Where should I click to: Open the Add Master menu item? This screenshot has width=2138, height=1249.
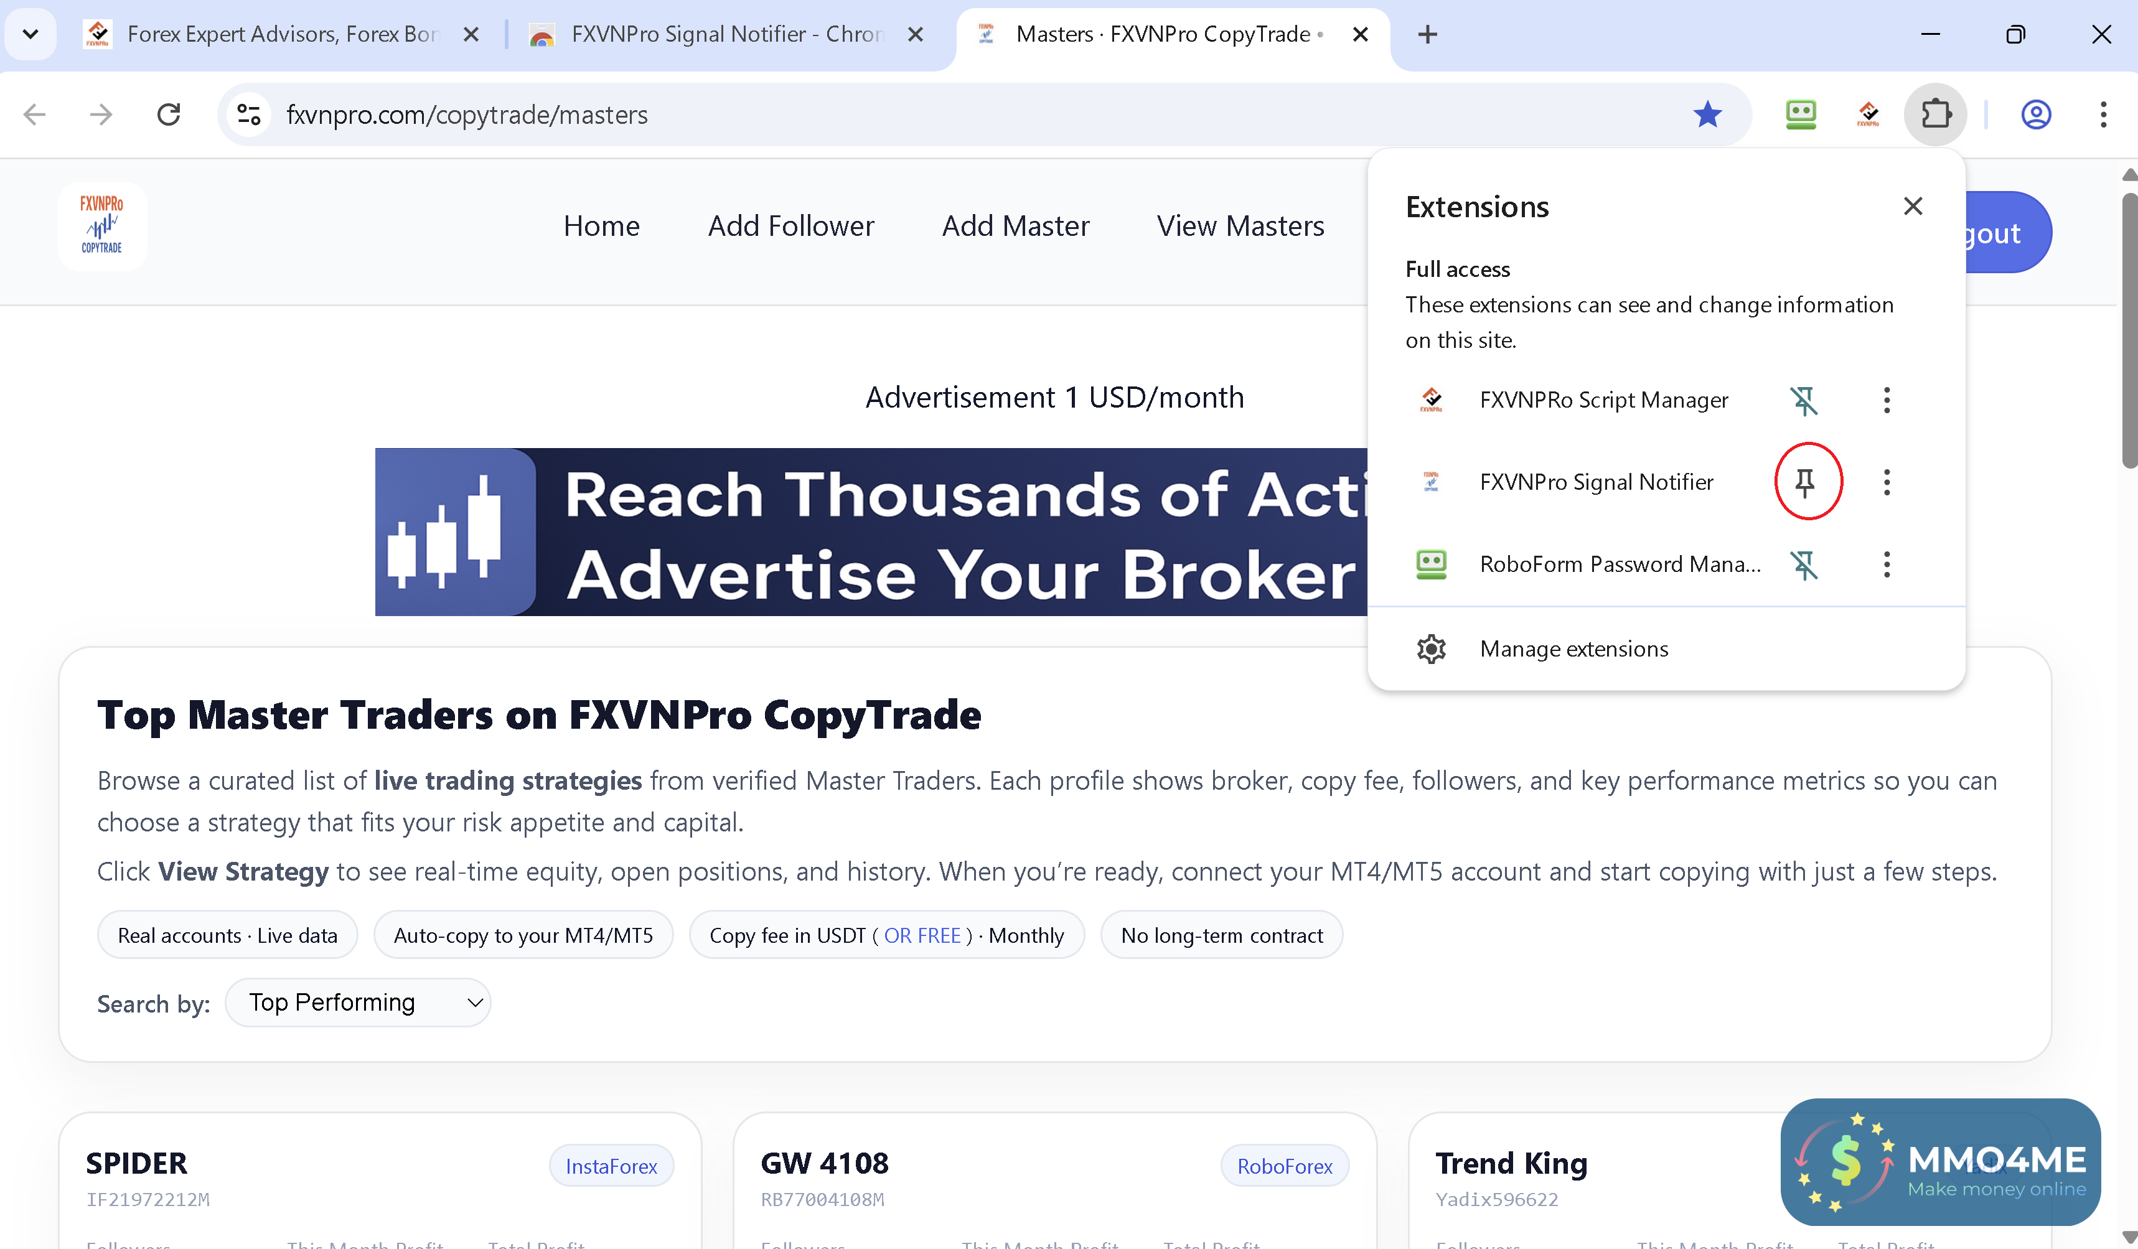(1016, 226)
